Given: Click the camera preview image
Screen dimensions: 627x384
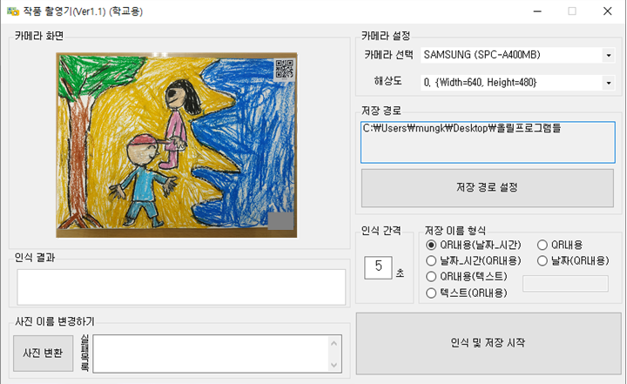Looking at the screenshot, I should (x=176, y=145).
